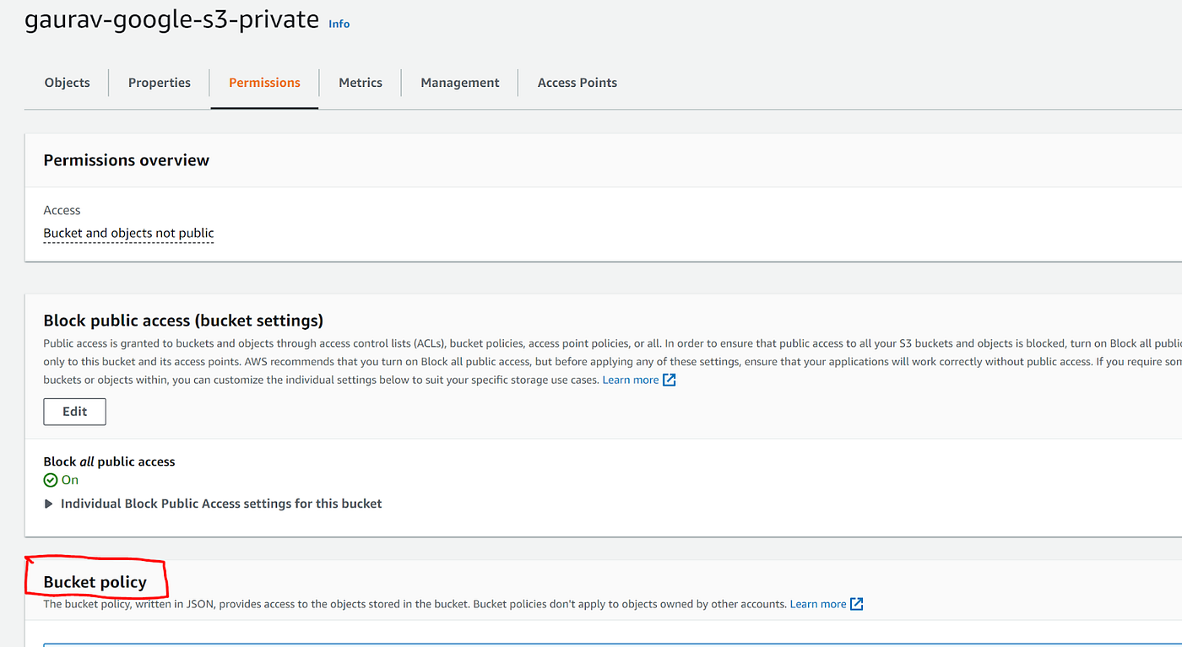The height and width of the screenshot is (647, 1182).
Task: Select the Permissions tab
Action: (264, 82)
